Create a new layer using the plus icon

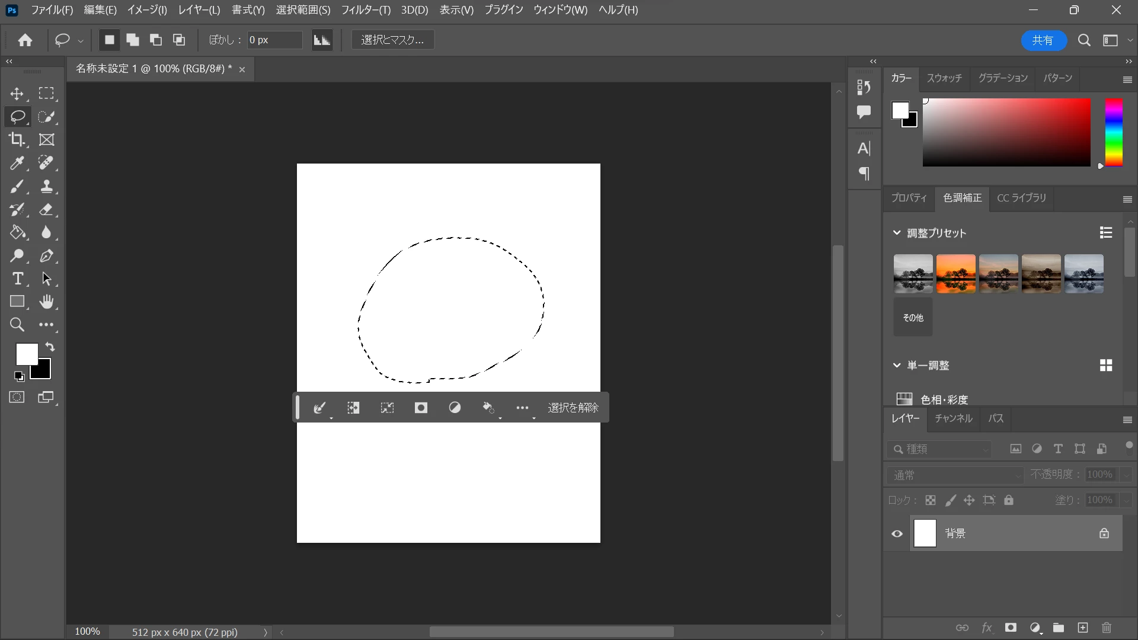click(1083, 628)
